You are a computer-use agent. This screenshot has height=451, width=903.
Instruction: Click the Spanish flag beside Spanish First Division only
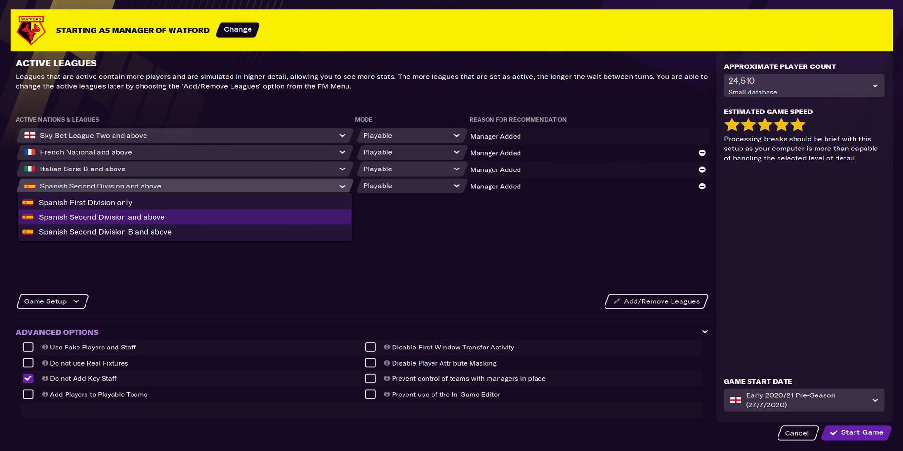[29, 202]
